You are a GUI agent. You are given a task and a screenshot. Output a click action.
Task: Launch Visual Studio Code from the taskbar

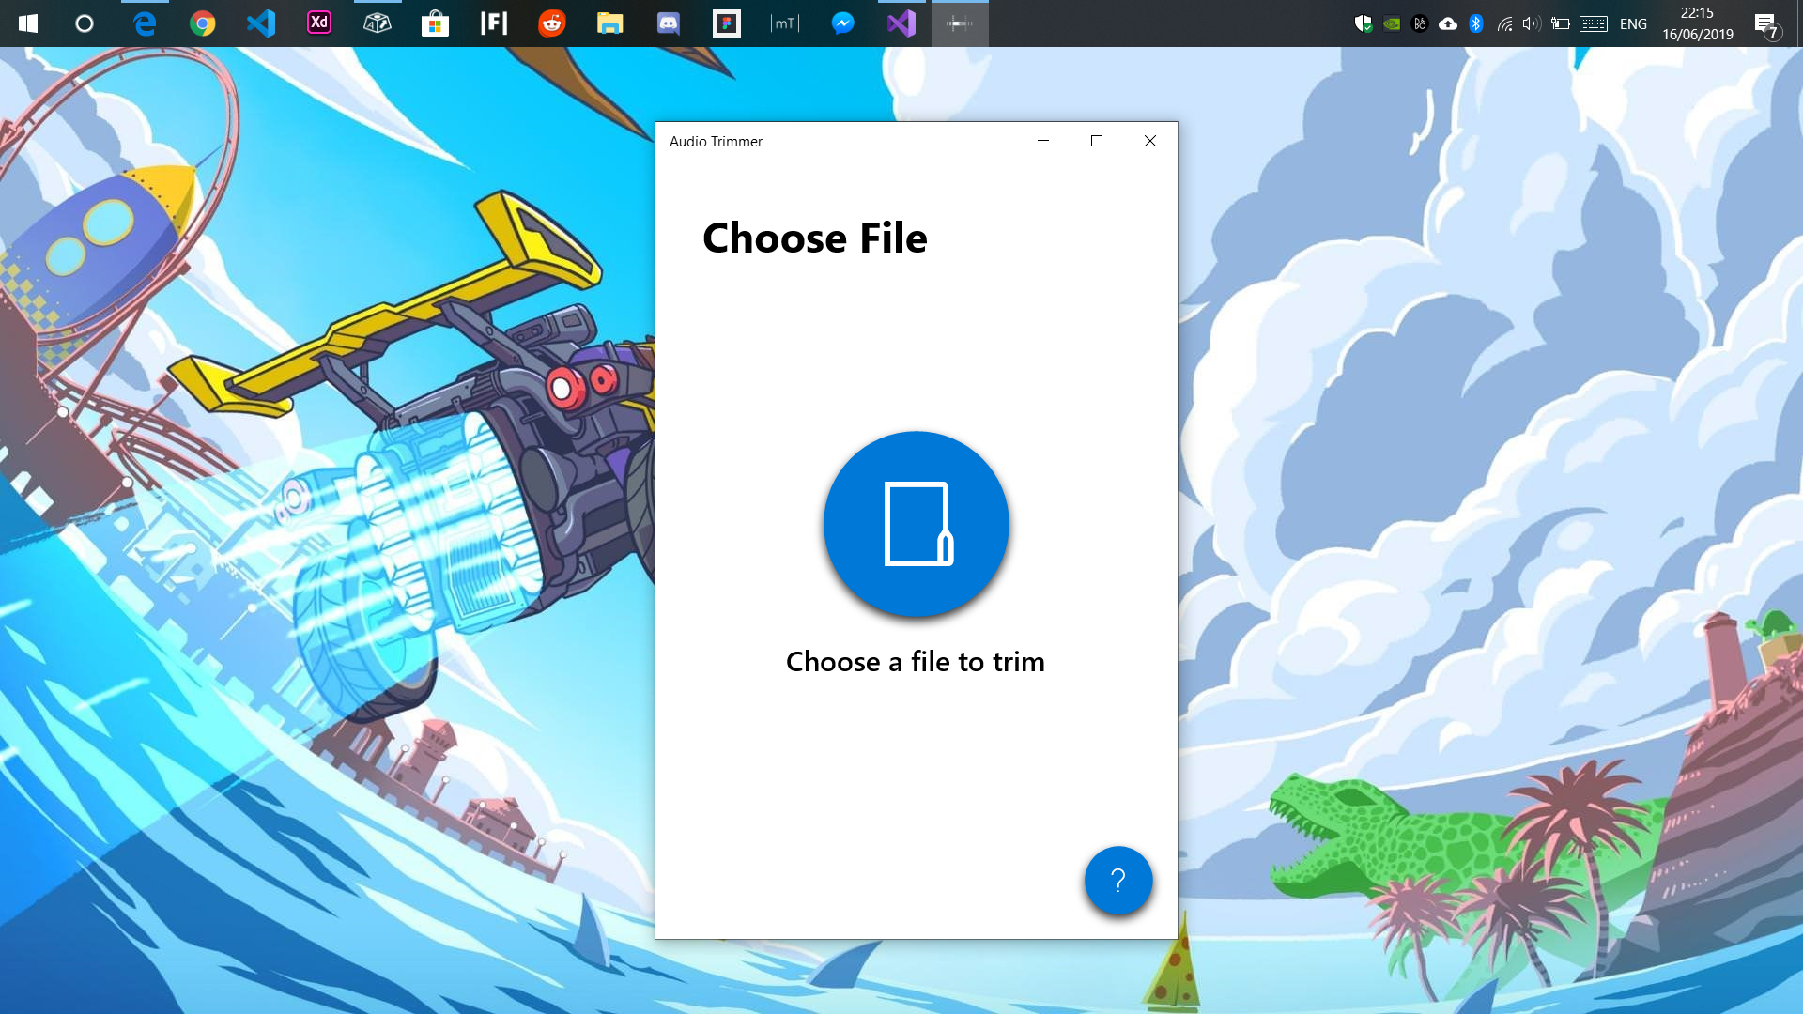(261, 23)
